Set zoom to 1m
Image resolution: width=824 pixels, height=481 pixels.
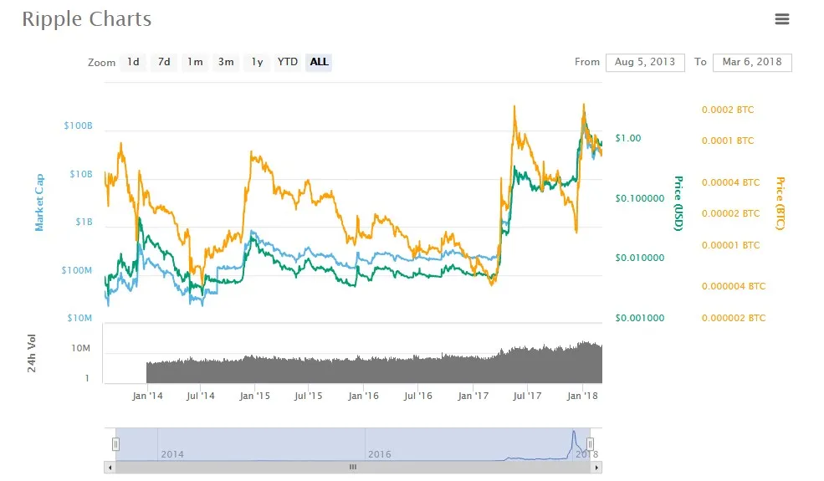pos(195,62)
